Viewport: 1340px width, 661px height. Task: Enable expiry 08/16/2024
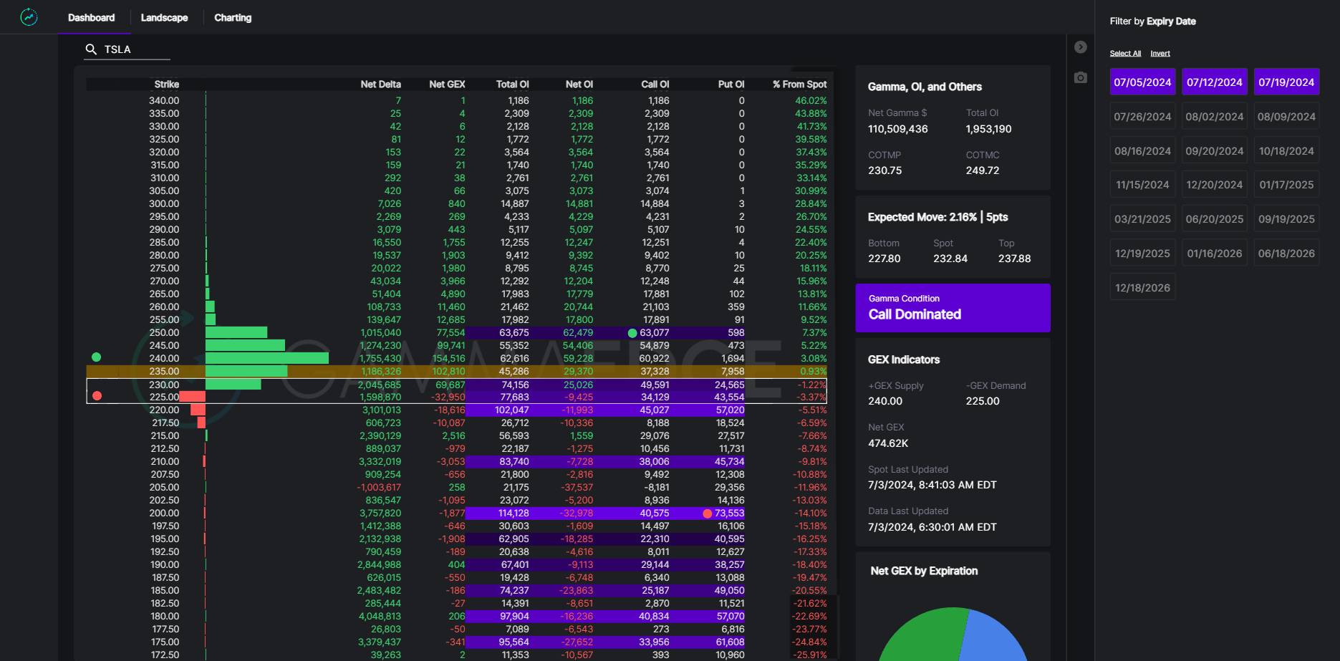pyautogui.click(x=1142, y=151)
